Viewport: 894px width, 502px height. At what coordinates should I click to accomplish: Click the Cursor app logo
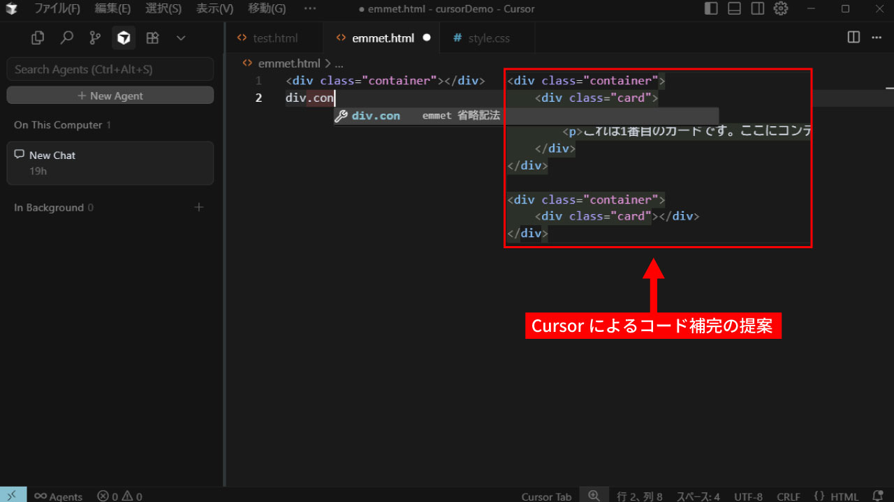click(11, 9)
